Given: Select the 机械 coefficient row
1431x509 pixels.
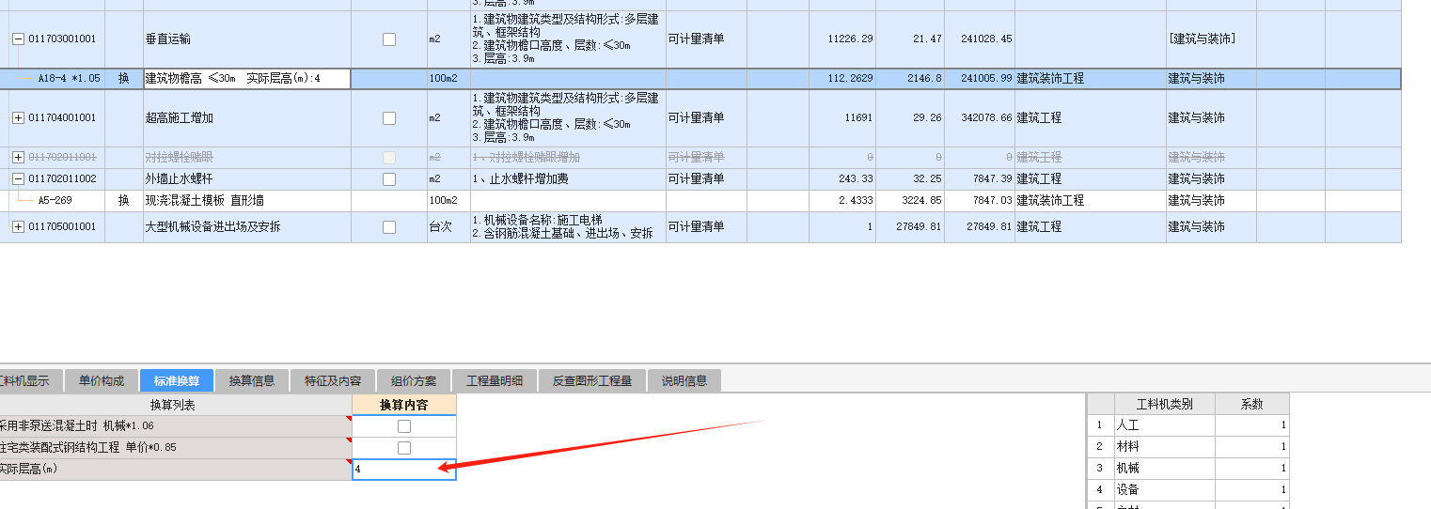Looking at the screenshot, I should 1188,469.
